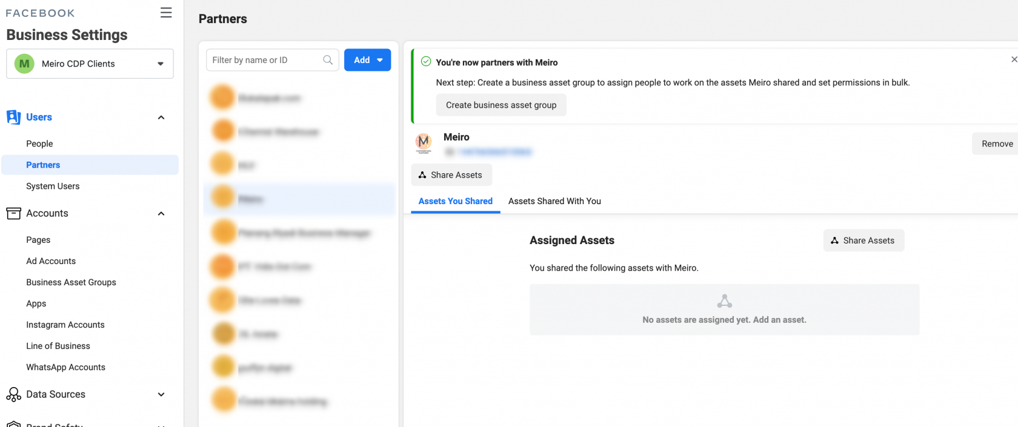Click the Business Settings heading

pos(67,35)
